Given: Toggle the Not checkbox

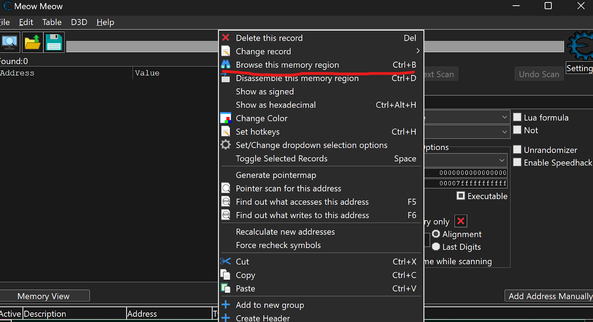Looking at the screenshot, I should [517, 130].
